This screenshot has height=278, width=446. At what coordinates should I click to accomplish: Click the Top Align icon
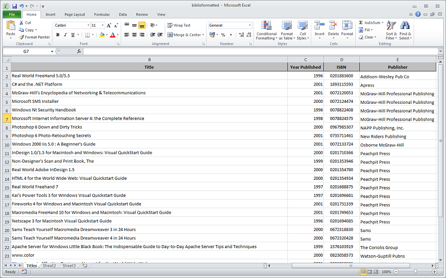tap(127, 25)
